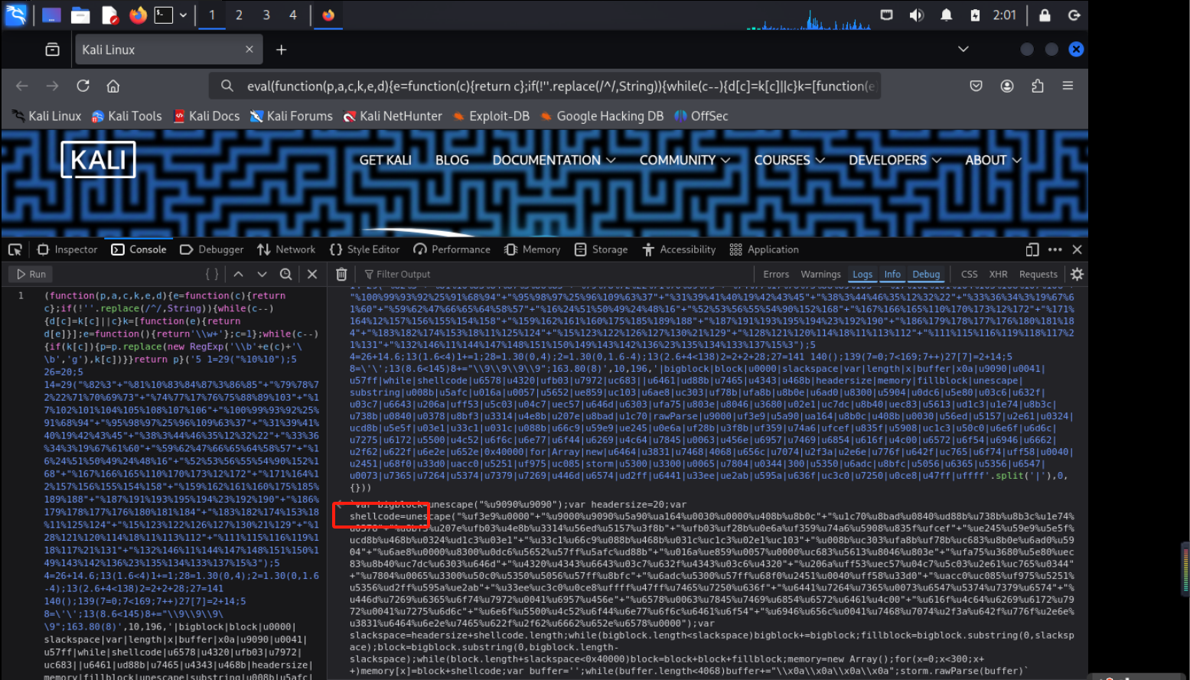Launch the file manager from the panel
The height and width of the screenshot is (680, 1190).
(80, 15)
